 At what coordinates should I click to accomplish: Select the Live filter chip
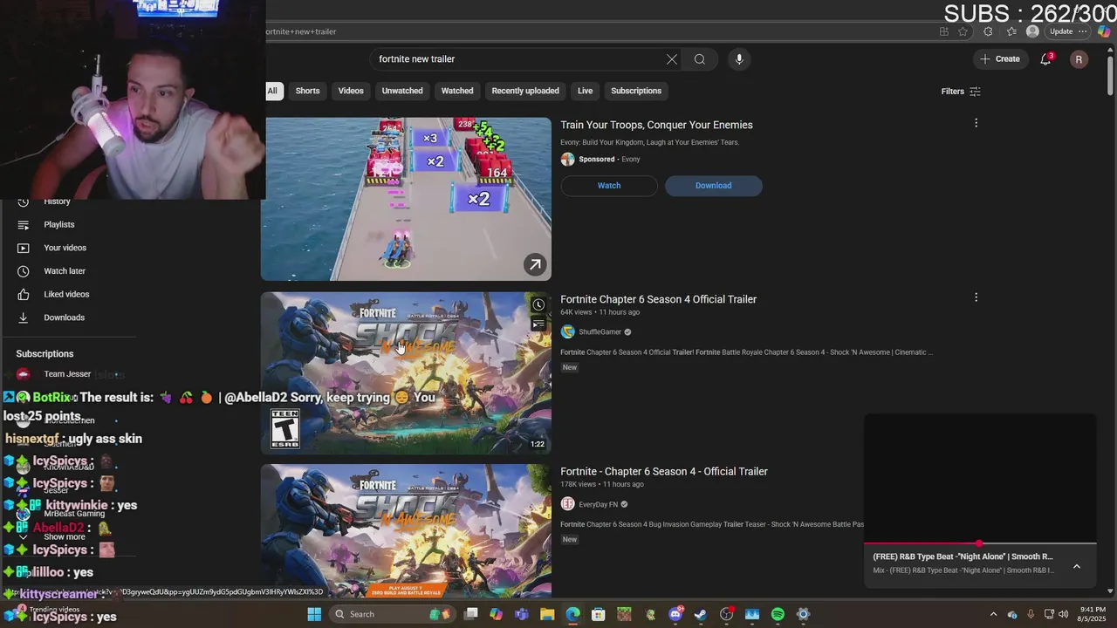pyautogui.click(x=585, y=91)
